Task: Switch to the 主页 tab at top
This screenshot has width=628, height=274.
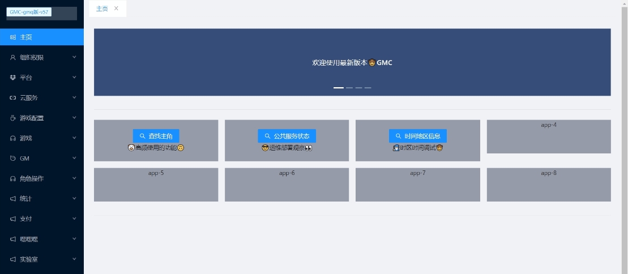Action: (x=102, y=8)
